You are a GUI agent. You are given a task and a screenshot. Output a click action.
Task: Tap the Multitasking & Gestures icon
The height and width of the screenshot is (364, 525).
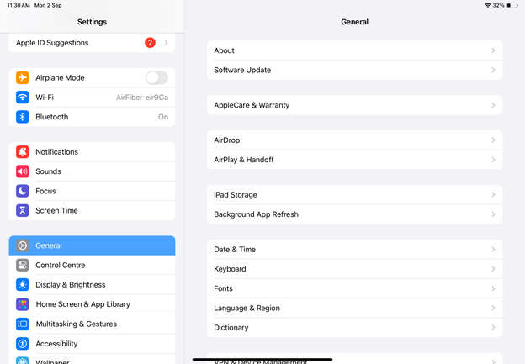point(23,324)
